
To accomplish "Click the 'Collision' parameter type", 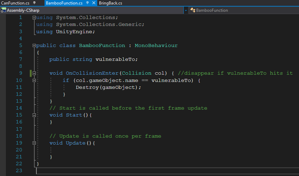I will [137, 73].
